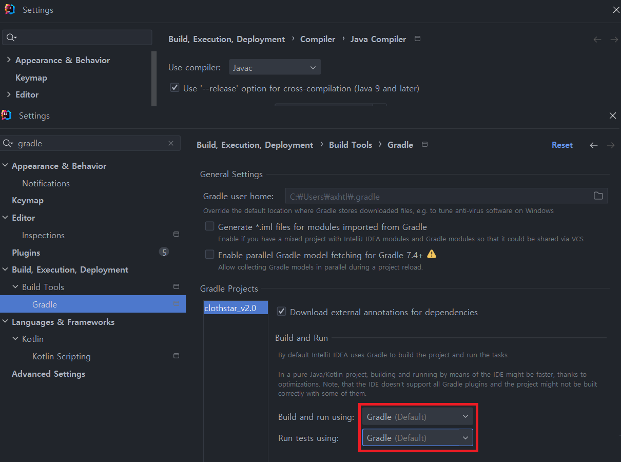Click the folder browse icon for Gradle user home
The height and width of the screenshot is (462, 621).
click(598, 196)
